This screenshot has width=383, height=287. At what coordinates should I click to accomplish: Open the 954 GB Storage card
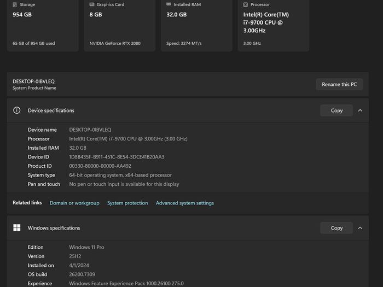43,25
